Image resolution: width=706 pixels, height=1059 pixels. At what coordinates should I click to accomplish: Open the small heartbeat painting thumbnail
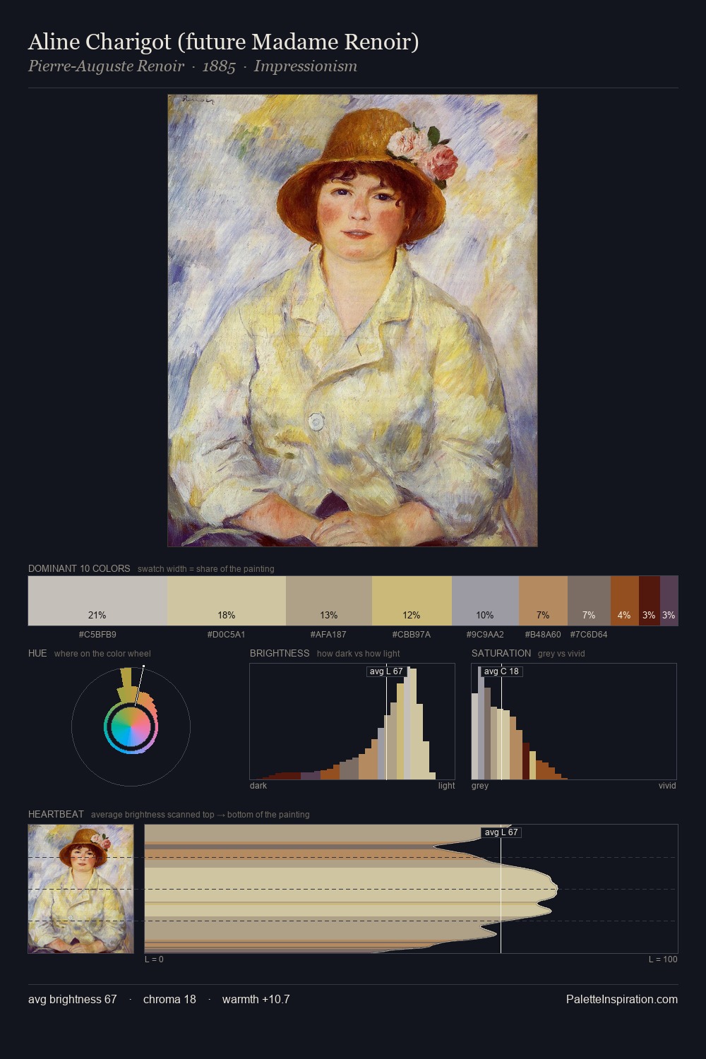click(80, 889)
